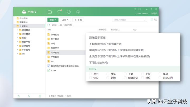Expand 外网 arrow in sidebar tree
The width and height of the screenshot is (190, 107).
tap(17, 38)
